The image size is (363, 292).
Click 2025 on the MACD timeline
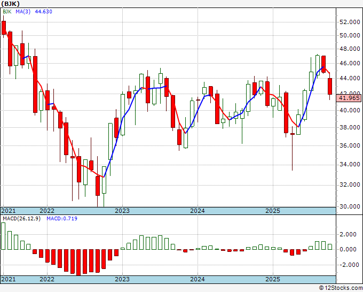click(273, 279)
